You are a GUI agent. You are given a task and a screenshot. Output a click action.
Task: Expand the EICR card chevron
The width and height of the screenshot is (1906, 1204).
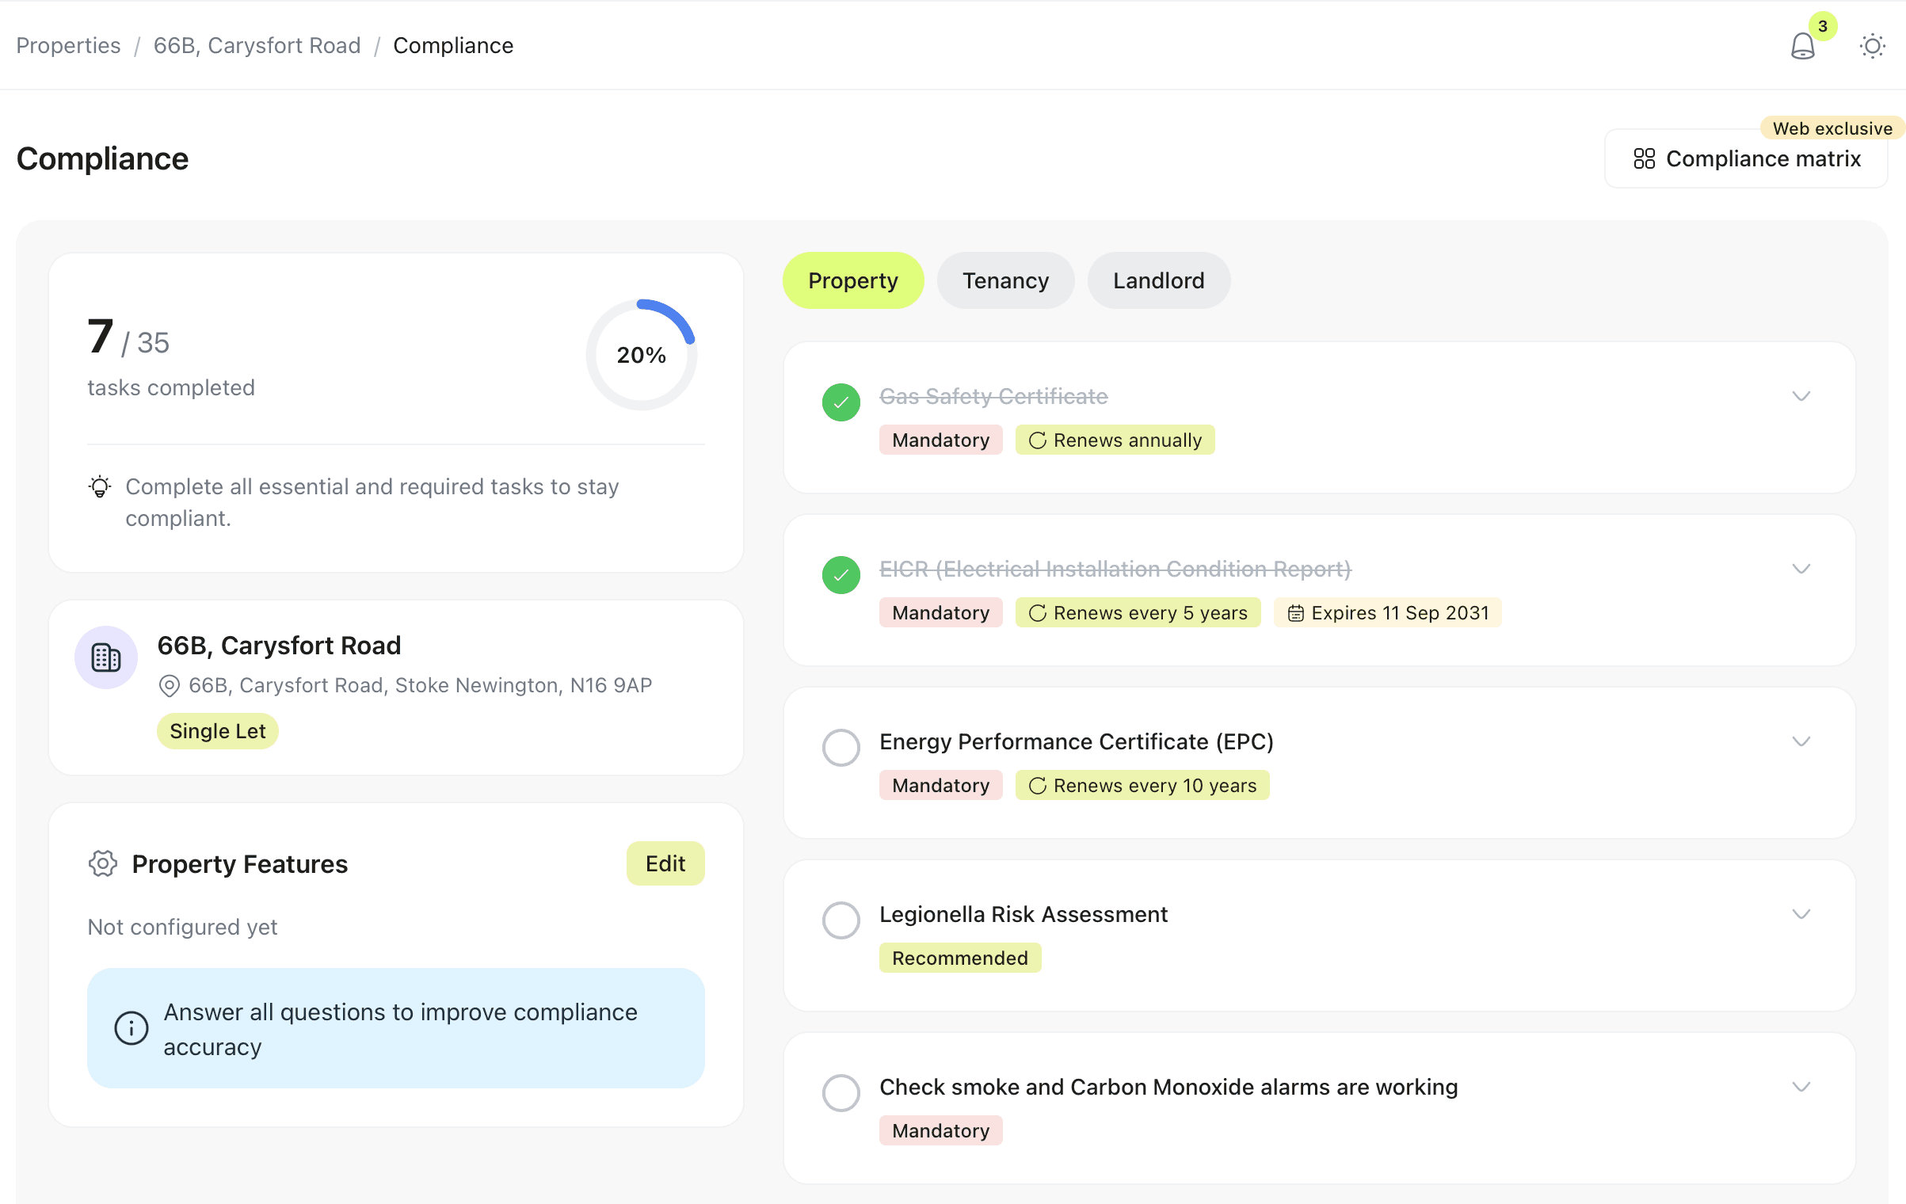pyautogui.click(x=1801, y=569)
